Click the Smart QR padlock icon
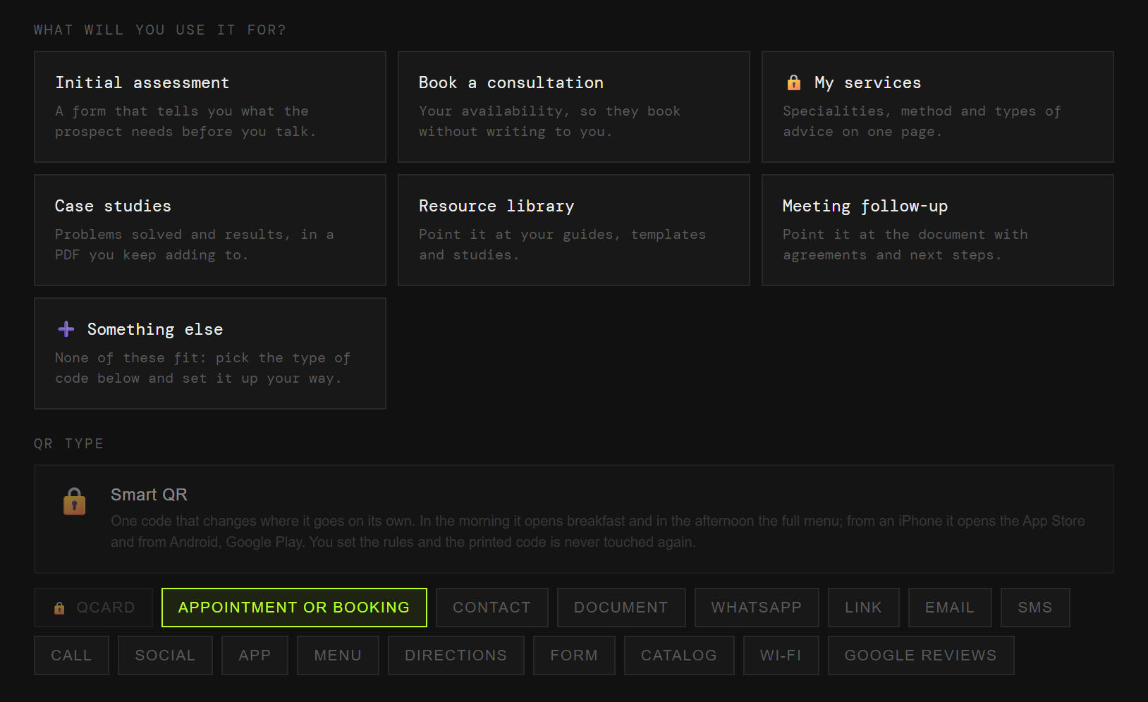 tap(74, 501)
